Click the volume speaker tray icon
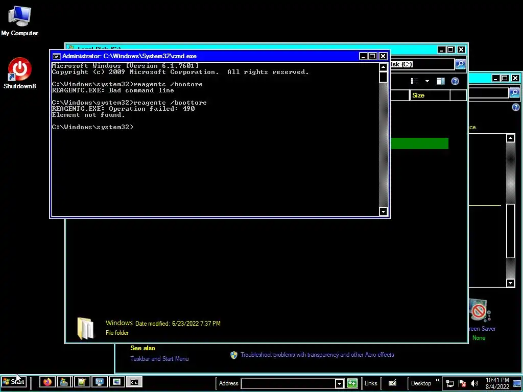Viewport: 523px width, 392px height. [474, 383]
